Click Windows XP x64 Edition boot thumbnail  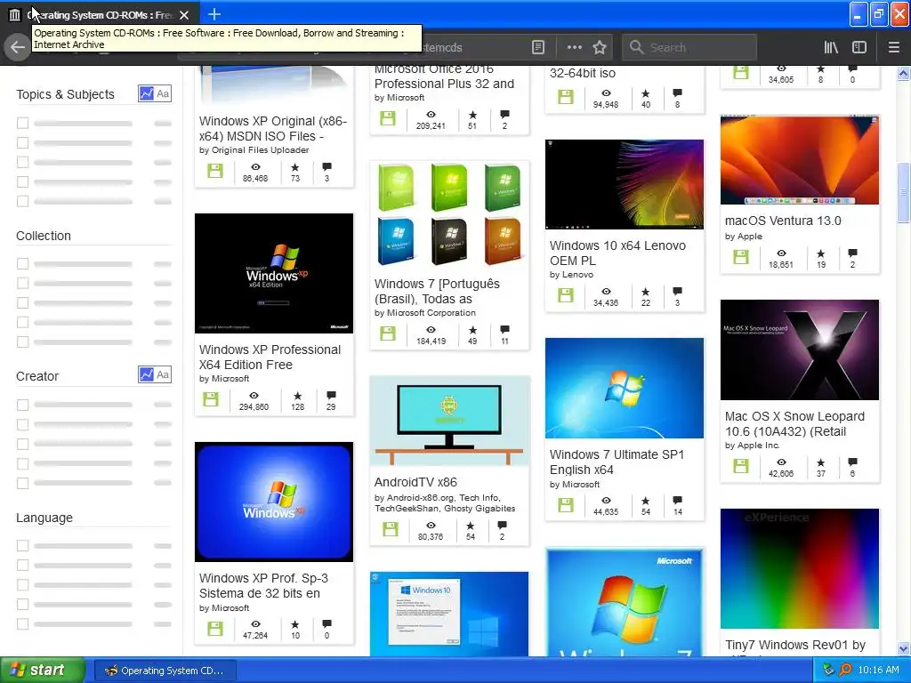coord(274,273)
